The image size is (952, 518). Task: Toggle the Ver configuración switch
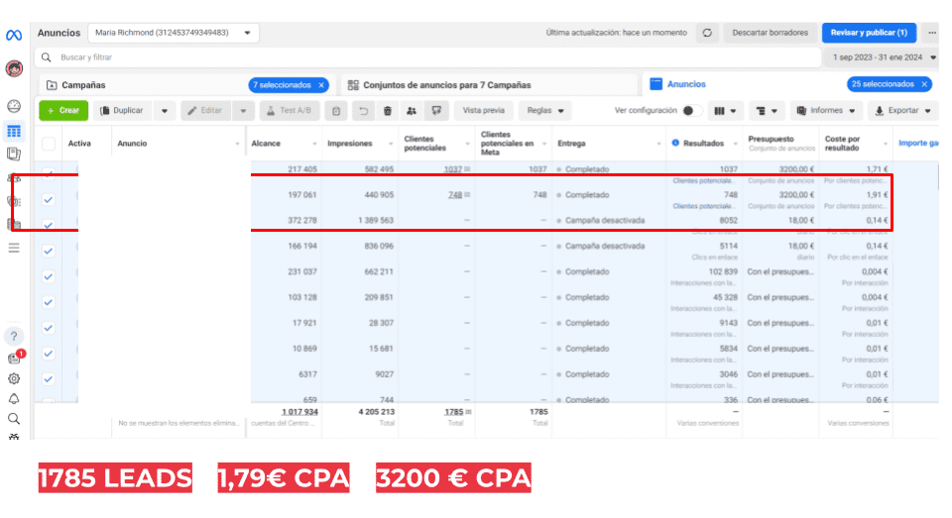pyautogui.click(x=692, y=111)
